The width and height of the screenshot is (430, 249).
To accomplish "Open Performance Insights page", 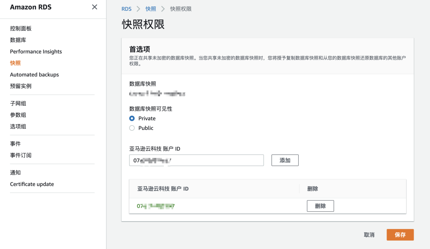I will 36,51.
